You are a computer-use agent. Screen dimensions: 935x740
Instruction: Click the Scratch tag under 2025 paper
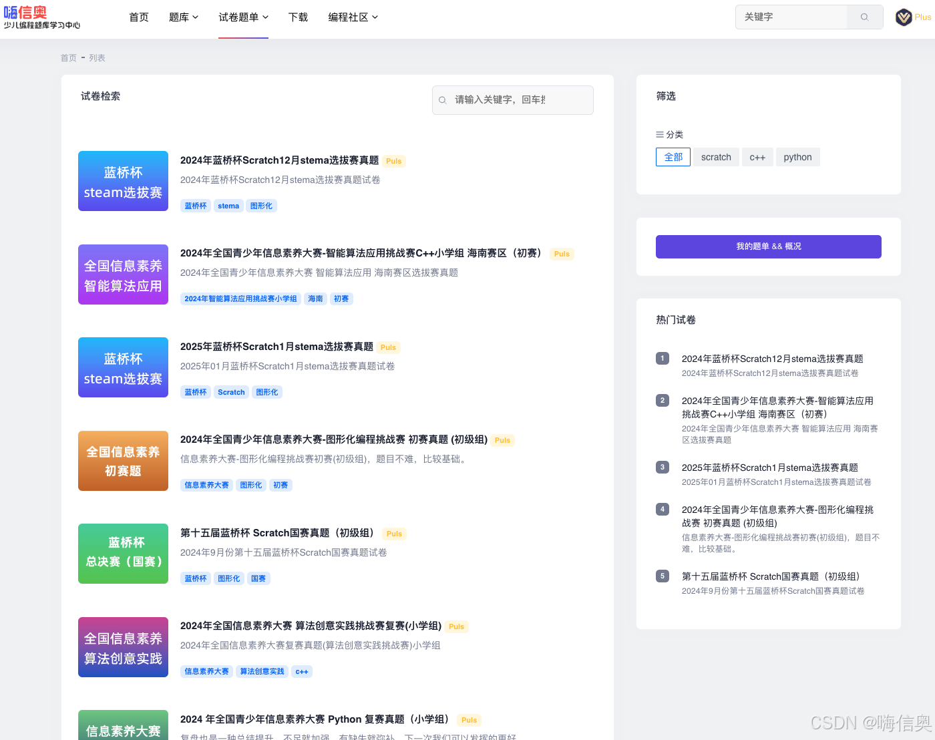231,392
